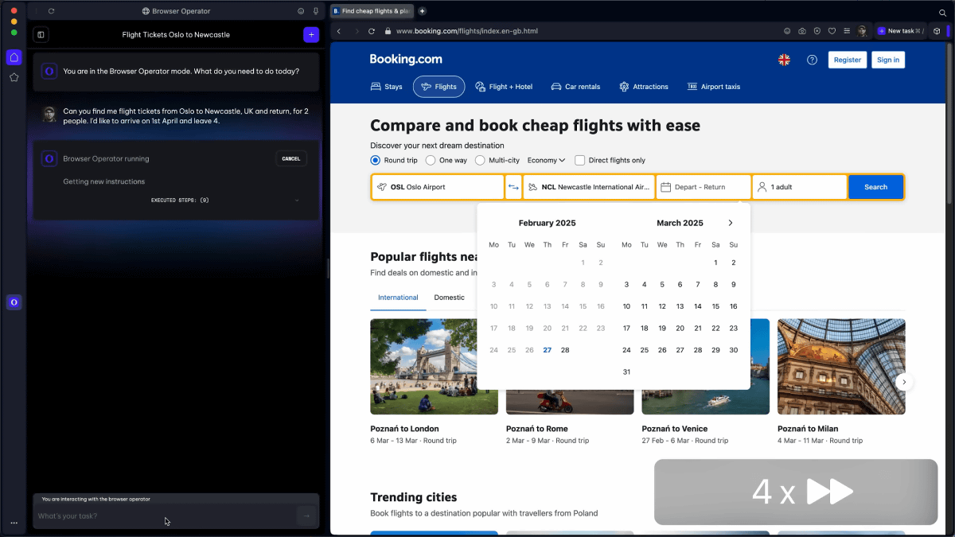Cancel the running Browser Operator task
Screen dimensions: 955x537
pyautogui.click(x=291, y=158)
